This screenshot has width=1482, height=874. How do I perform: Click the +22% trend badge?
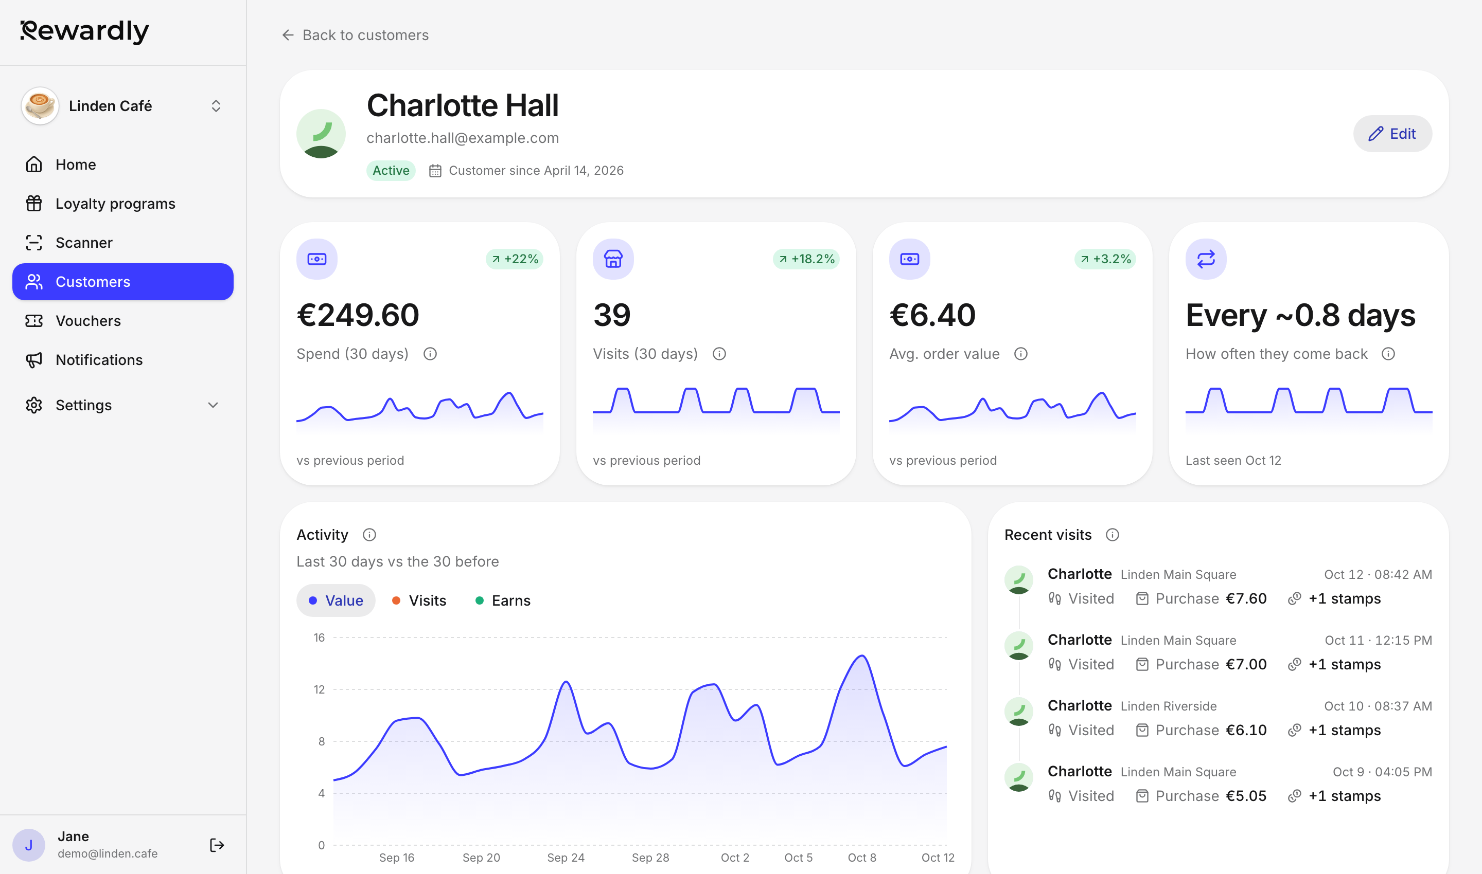click(x=515, y=259)
